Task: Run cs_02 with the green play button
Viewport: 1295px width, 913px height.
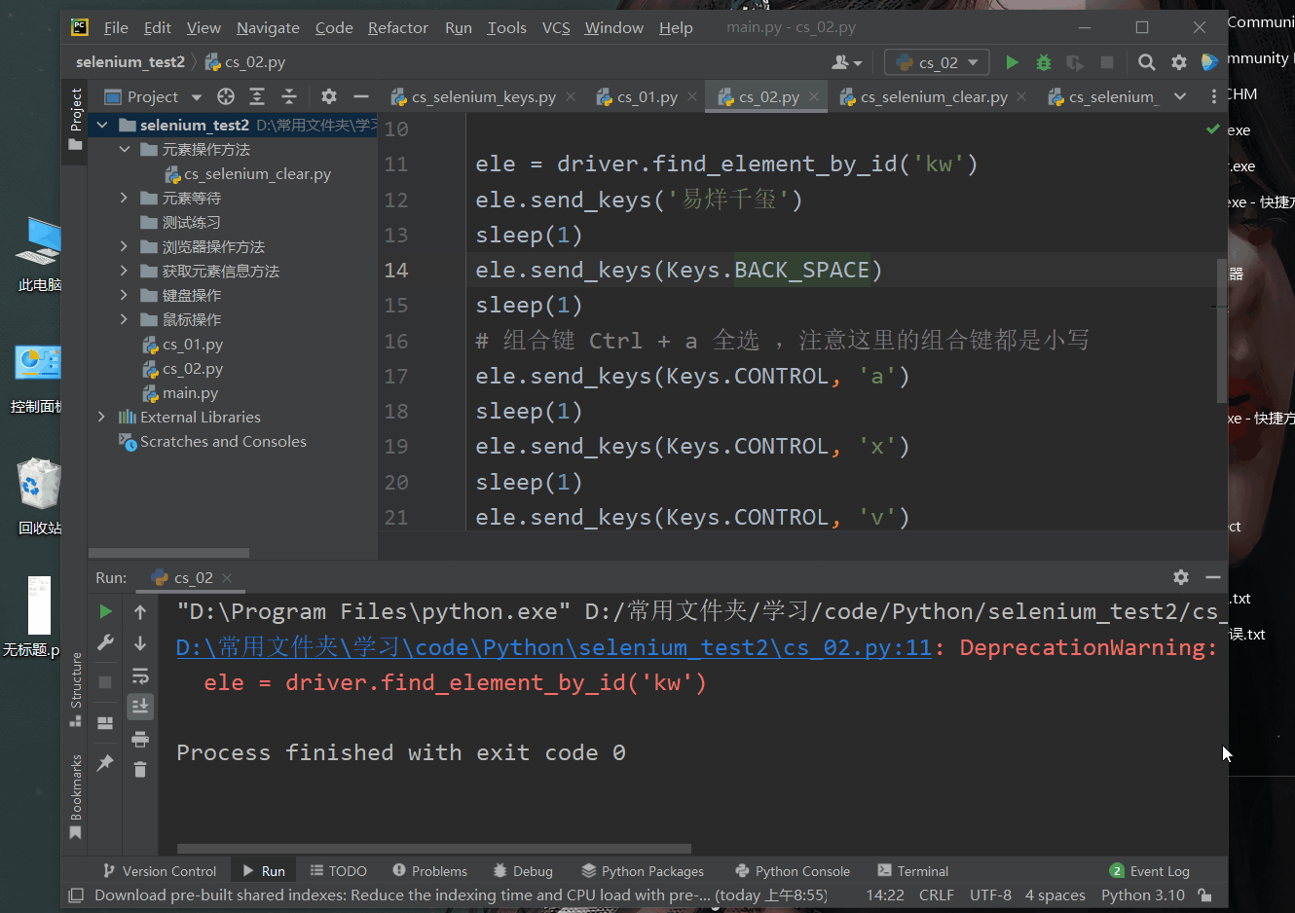Action: pyautogui.click(x=1012, y=62)
